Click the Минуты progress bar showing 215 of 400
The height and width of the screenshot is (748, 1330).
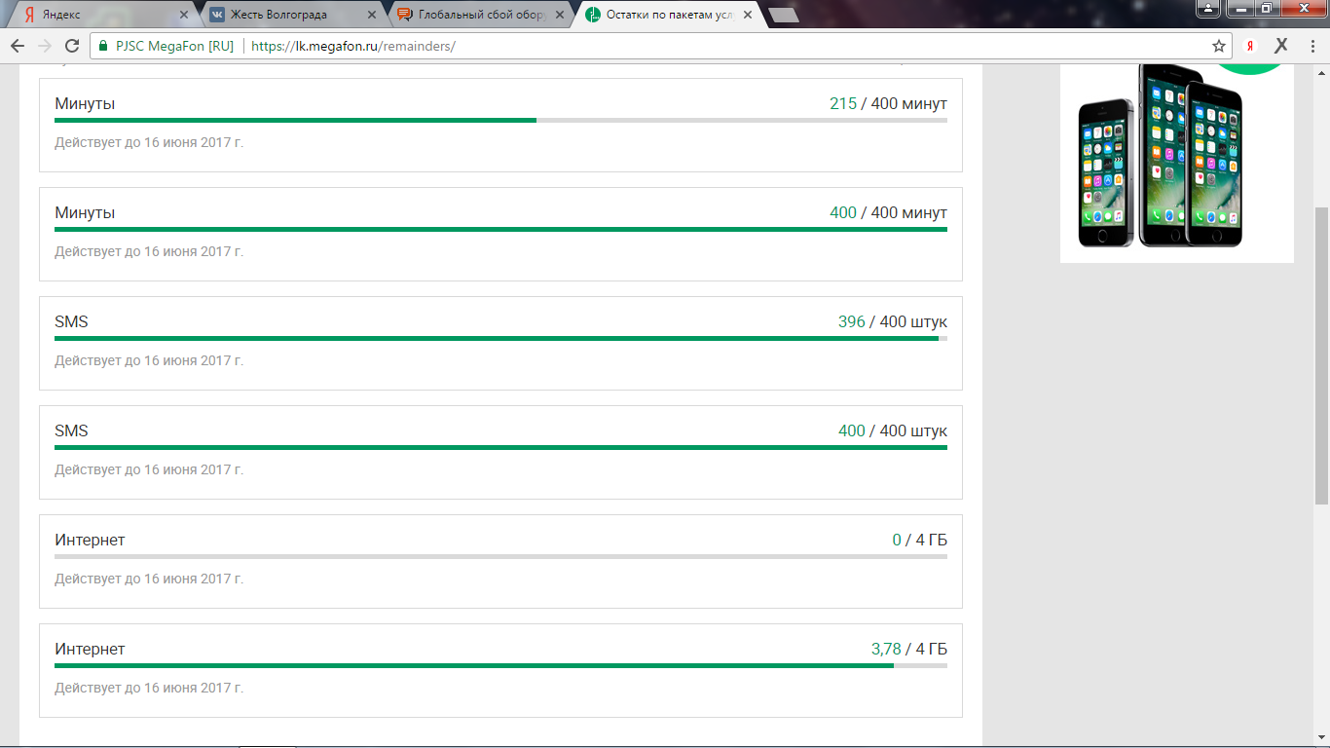pos(500,121)
